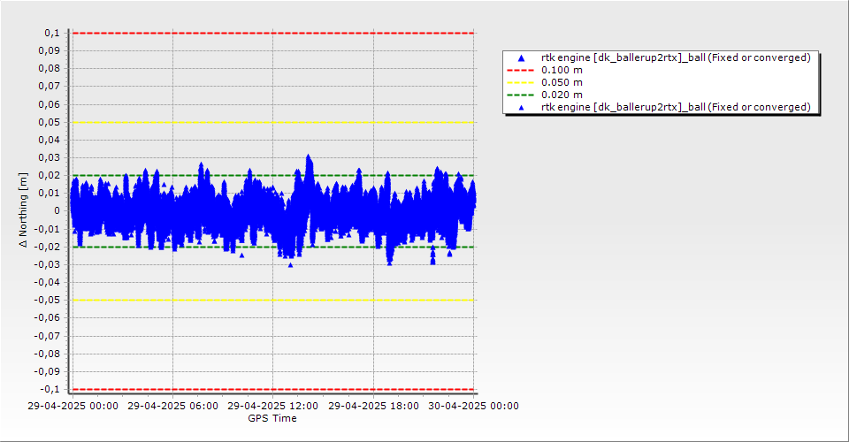This screenshot has width=849, height=442.
Task: Click the 30-04-2025 00:00 time axis label
Action: 473,407
